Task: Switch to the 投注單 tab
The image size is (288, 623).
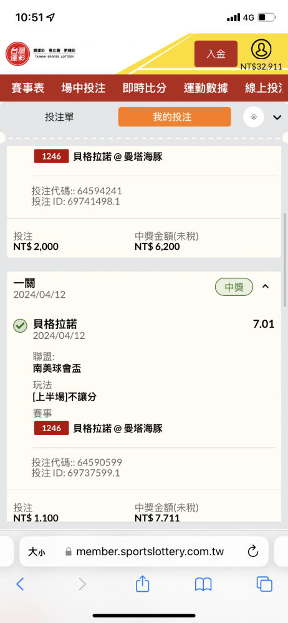Action: point(59,117)
